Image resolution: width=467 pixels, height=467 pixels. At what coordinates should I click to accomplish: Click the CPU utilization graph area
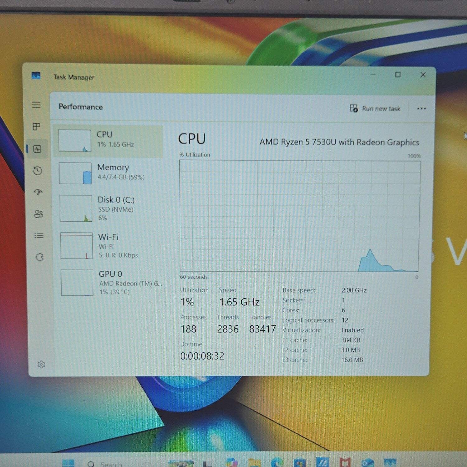click(300, 216)
